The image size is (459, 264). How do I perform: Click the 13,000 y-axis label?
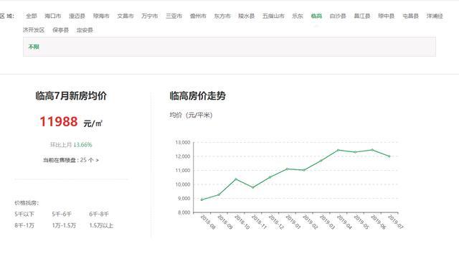coord(183,143)
